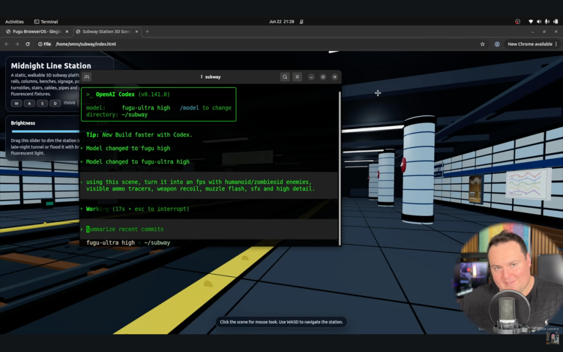Screen dimensions: 563x352
Task: Close the Fugu BrowserOS tab
Action: tap(67, 32)
